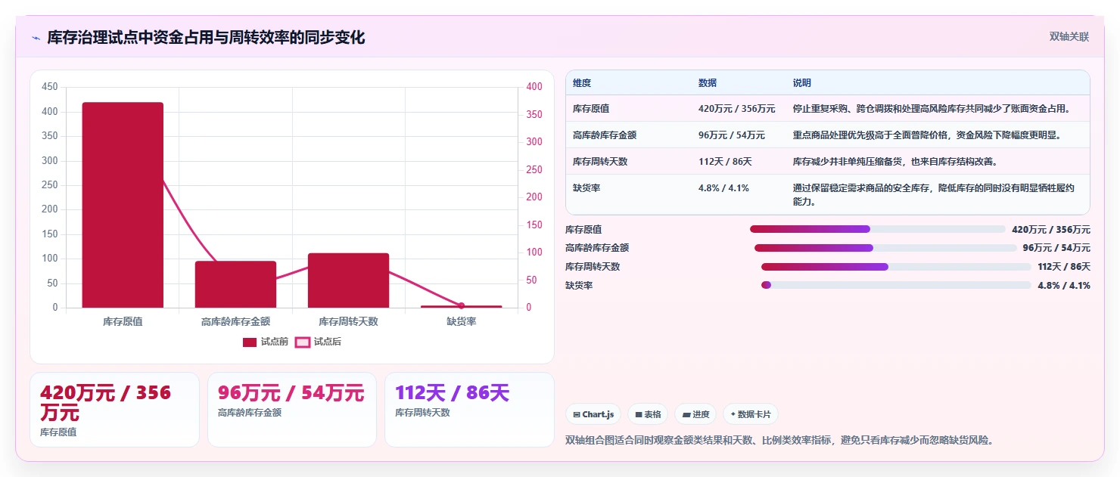Click table value 4.8% / 4.1%
The width and height of the screenshot is (1120, 477).
pos(723,188)
